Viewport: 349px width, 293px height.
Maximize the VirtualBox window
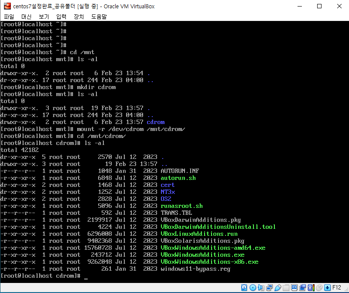click(319, 6)
